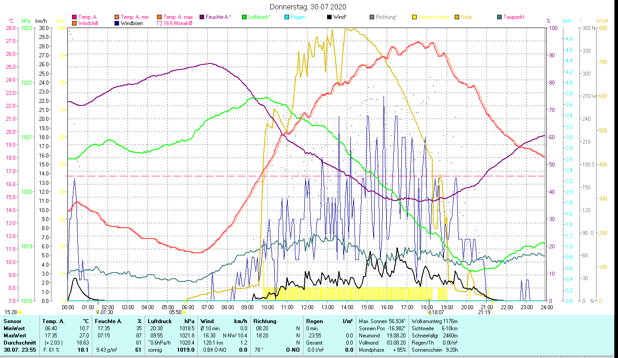Click the 12:00 time axis label
Viewport: 618px width, 358px height.
click(307, 307)
